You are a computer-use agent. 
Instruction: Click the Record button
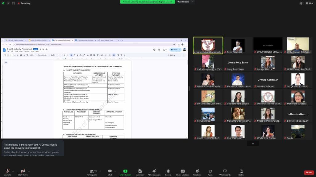click(x=168, y=172)
